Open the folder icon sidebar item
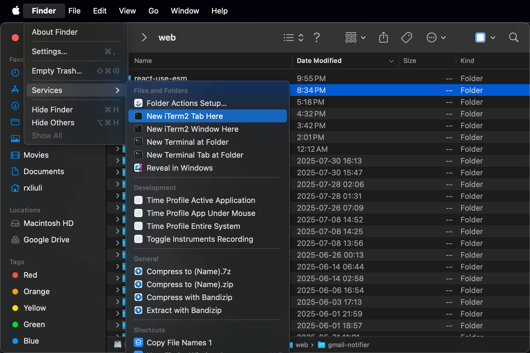Image resolution: width=530 pixels, height=353 pixels. [15, 122]
